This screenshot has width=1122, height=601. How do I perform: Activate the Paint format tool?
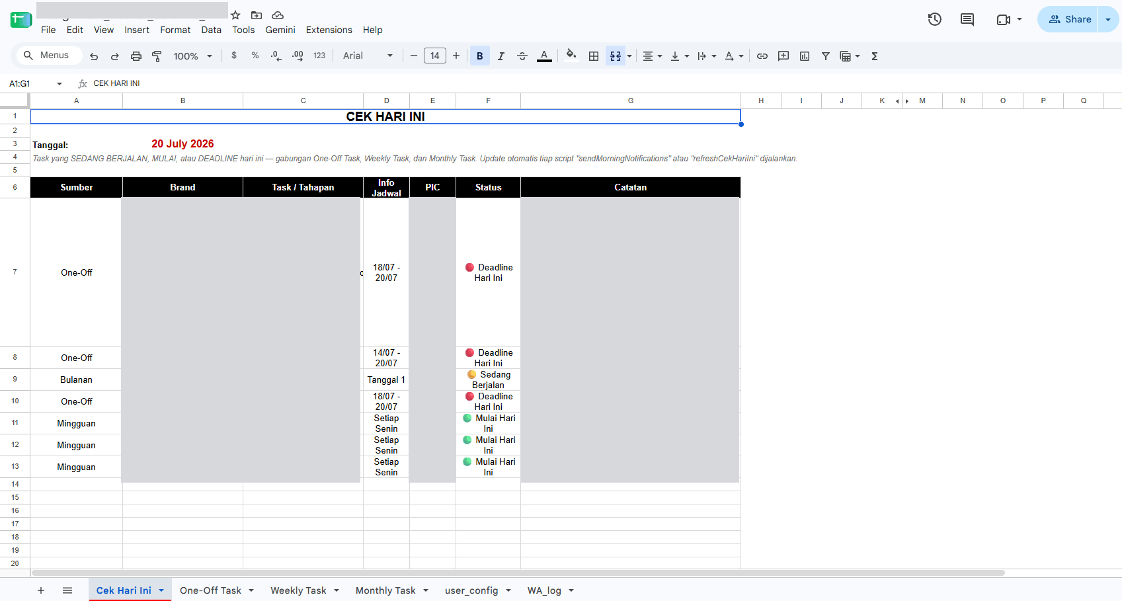click(x=157, y=56)
